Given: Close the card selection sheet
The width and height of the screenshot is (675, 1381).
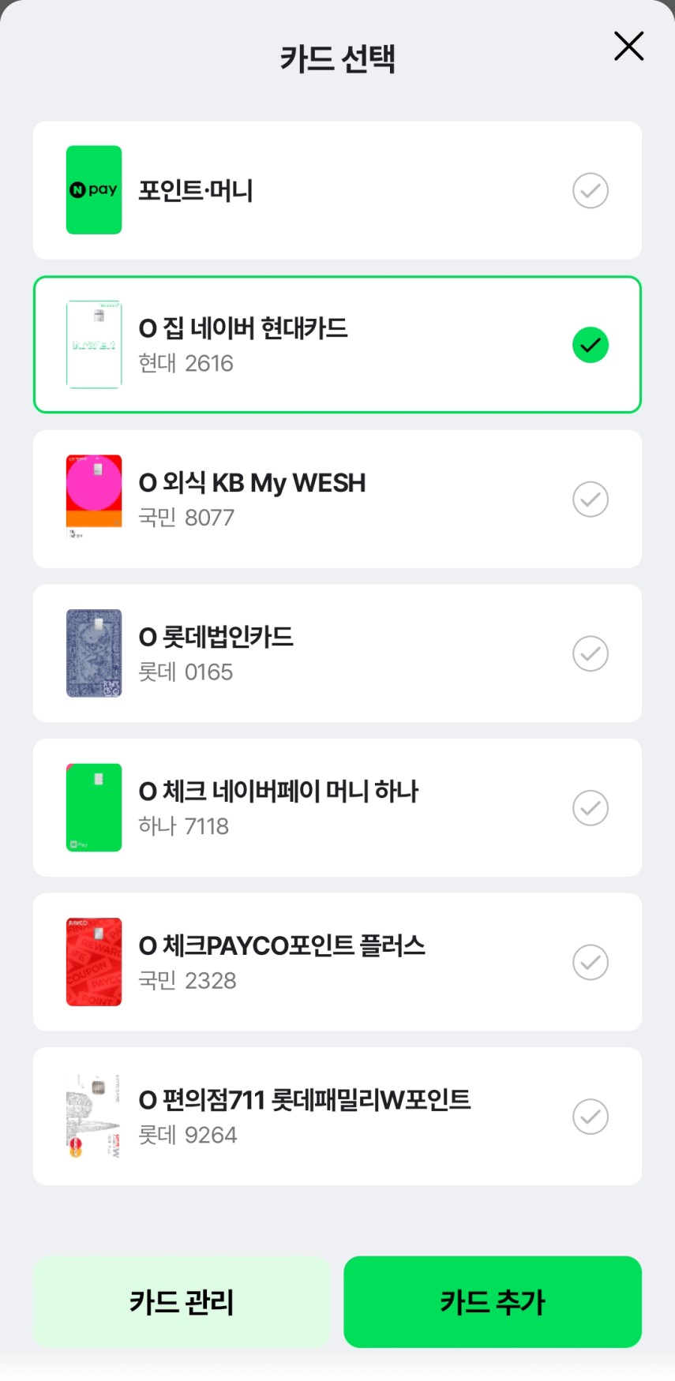Looking at the screenshot, I should click(x=628, y=47).
